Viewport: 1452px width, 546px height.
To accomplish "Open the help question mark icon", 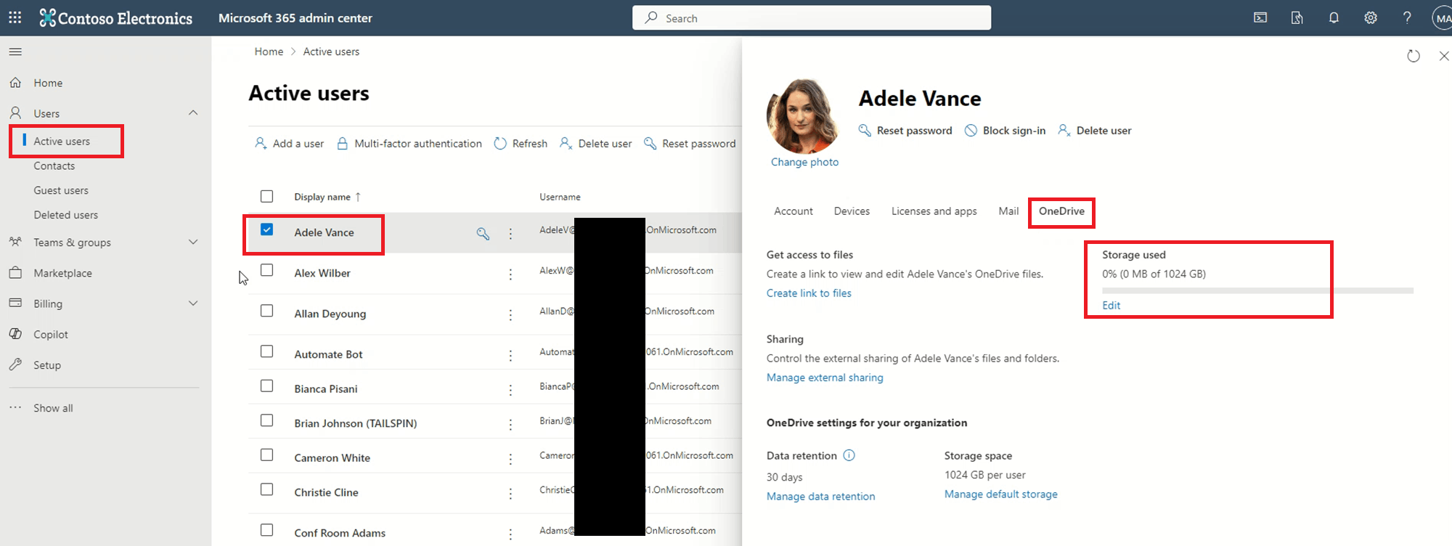I will [x=1407, y=17].
